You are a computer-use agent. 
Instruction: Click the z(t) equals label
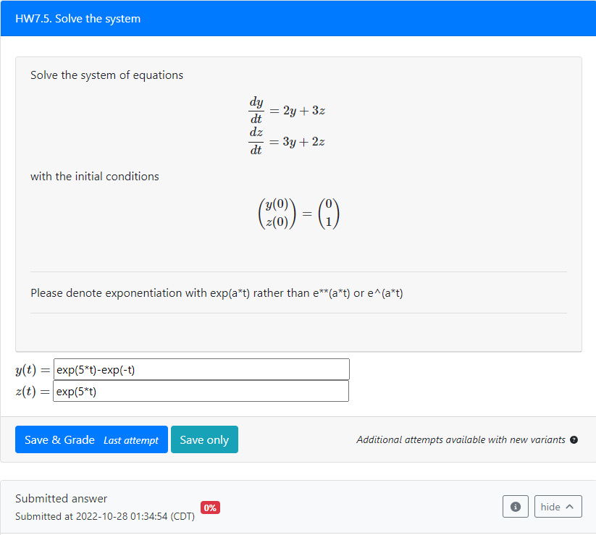(x=30, y=391)
